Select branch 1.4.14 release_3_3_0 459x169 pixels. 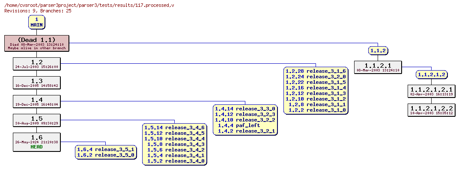click(245, 109)
